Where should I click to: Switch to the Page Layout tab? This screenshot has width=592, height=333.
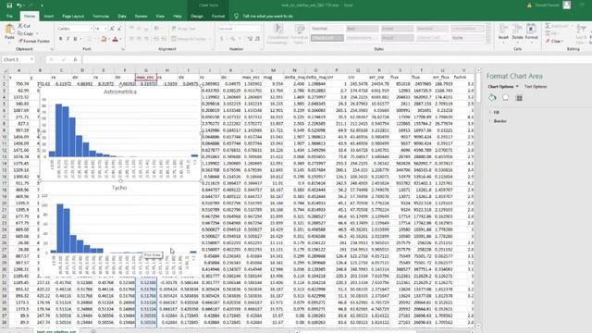point(73,17)
